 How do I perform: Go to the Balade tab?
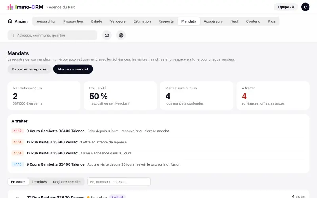click(x=96, y=21)
